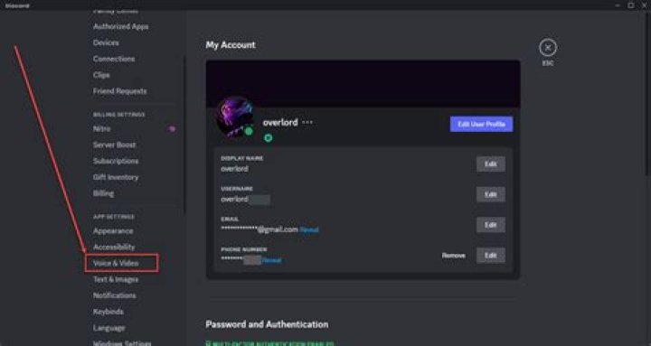Click the Edit User Profile button
Viewport: 651px width, 346px height.
481,124
